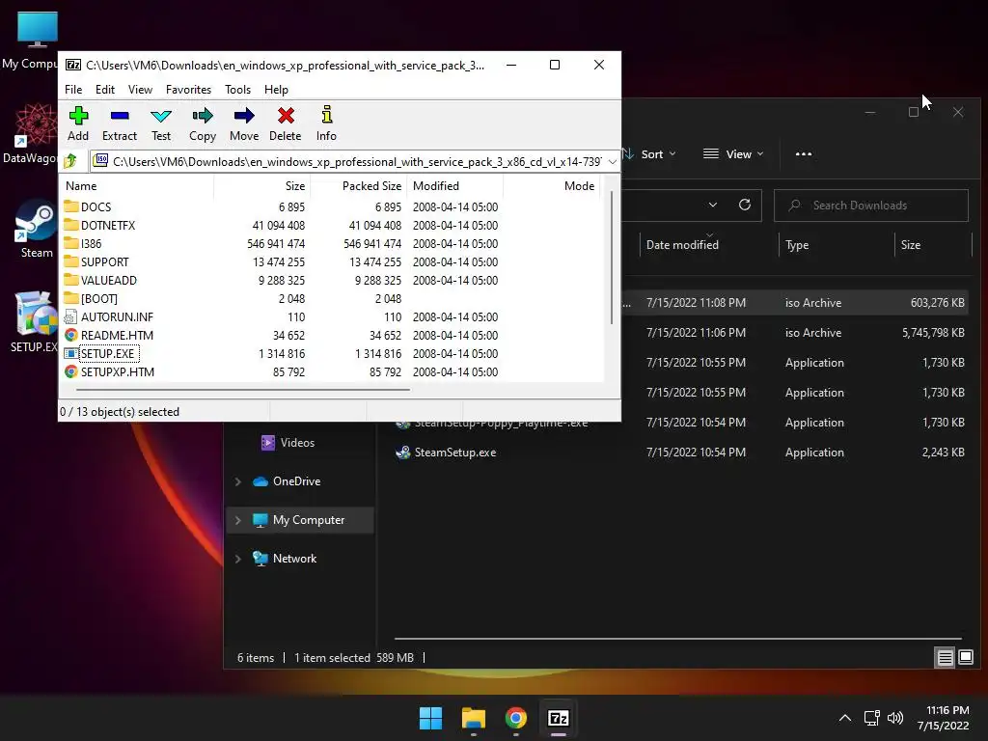988x741 pixels.
Task: Select the VALUEADD folder
Action: [x=100, y=281]
